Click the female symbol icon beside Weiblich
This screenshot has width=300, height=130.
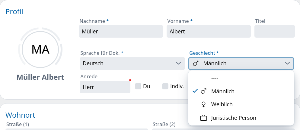click(204, 104)
